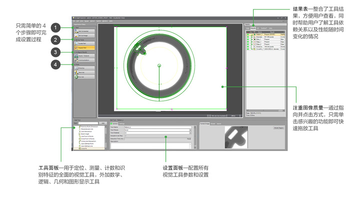The height and width of the screenshot is (199, 350).
Task: Toggle the Include In Job Pass checkbox
Action: [x=125, y=135]
